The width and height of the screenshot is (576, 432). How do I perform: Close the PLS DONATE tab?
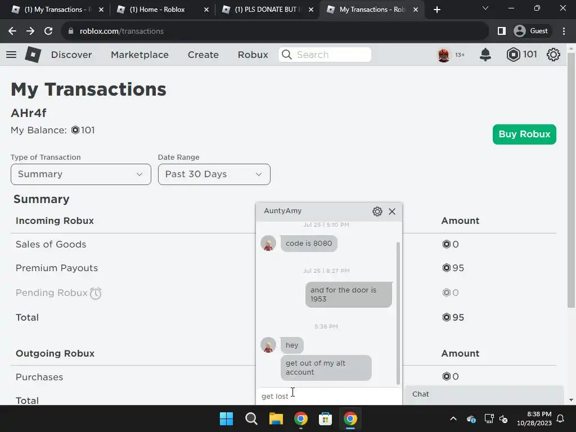click(311, 10)
